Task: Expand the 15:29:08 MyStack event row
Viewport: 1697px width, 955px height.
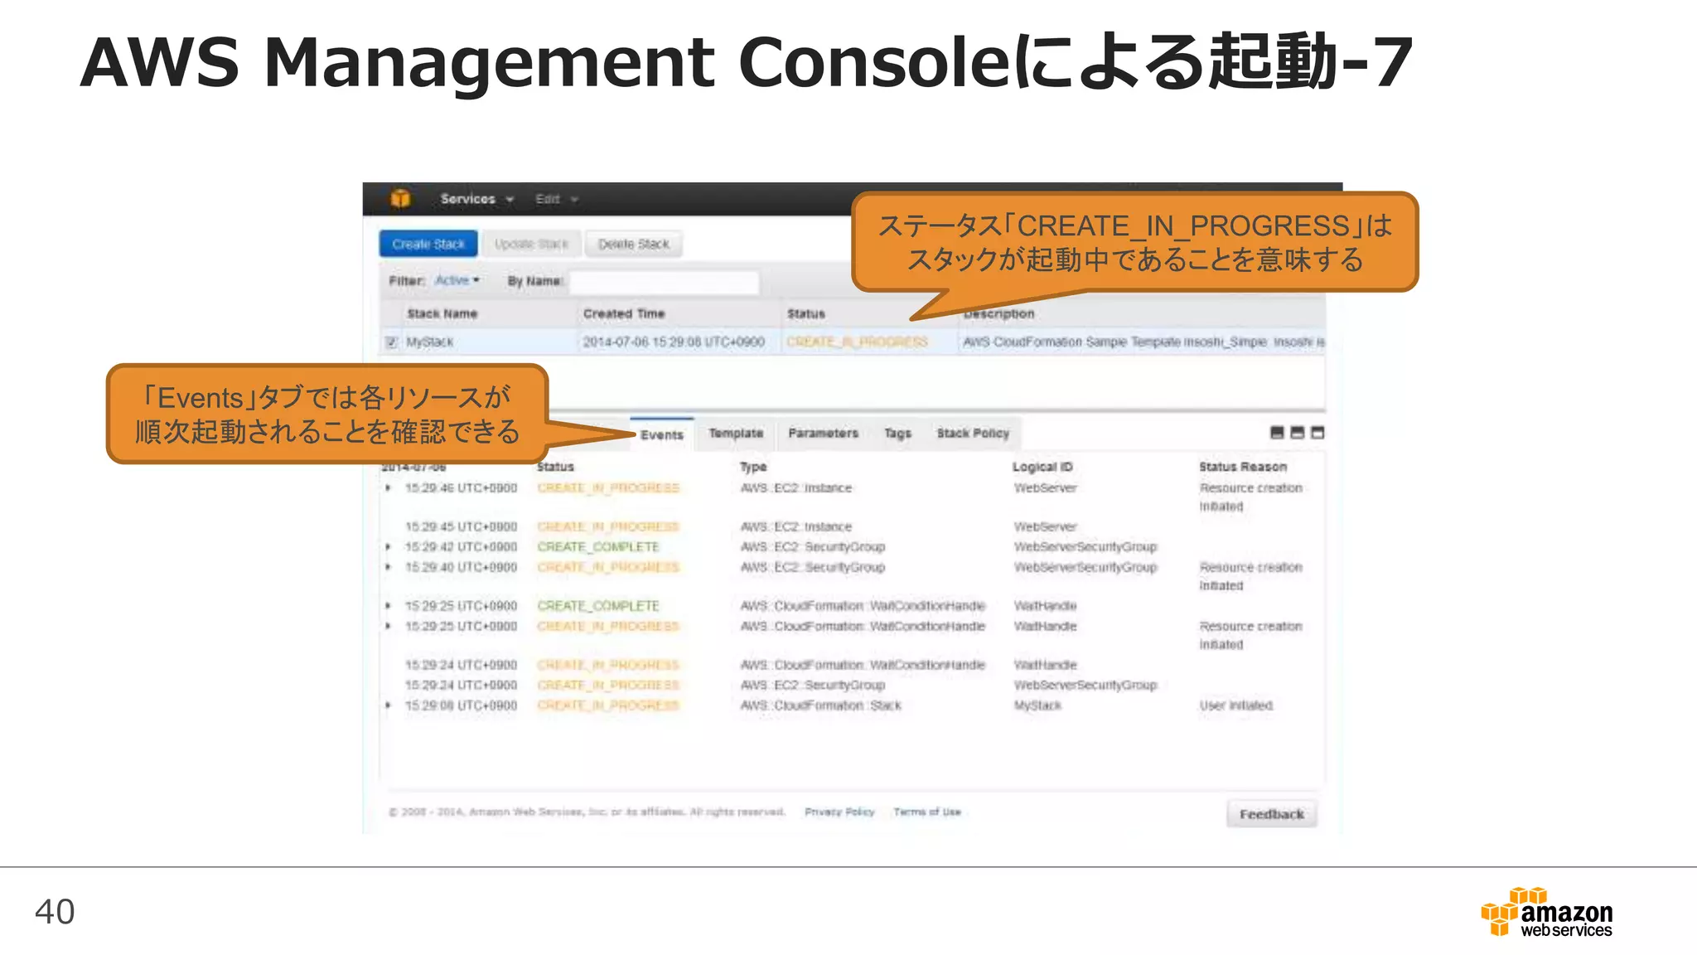Action: (388, 705)
